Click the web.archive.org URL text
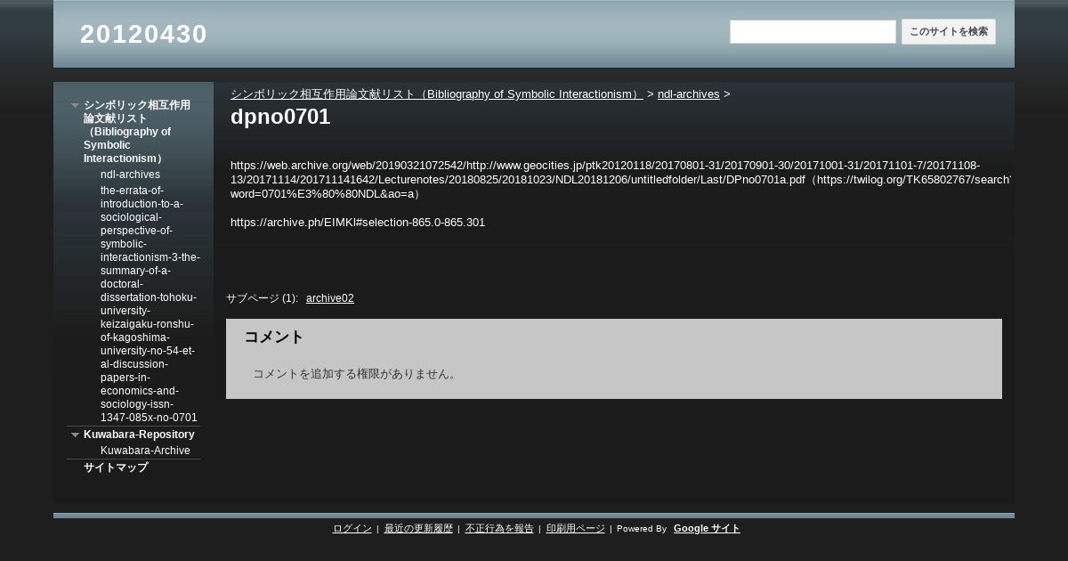 point(619,179)
